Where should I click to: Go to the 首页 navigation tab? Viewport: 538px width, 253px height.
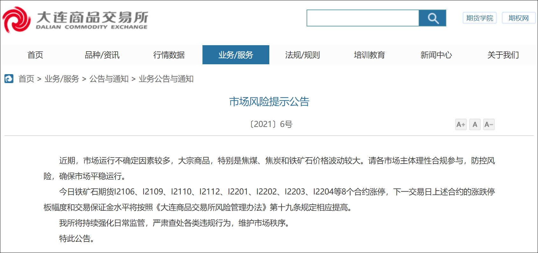35,55
